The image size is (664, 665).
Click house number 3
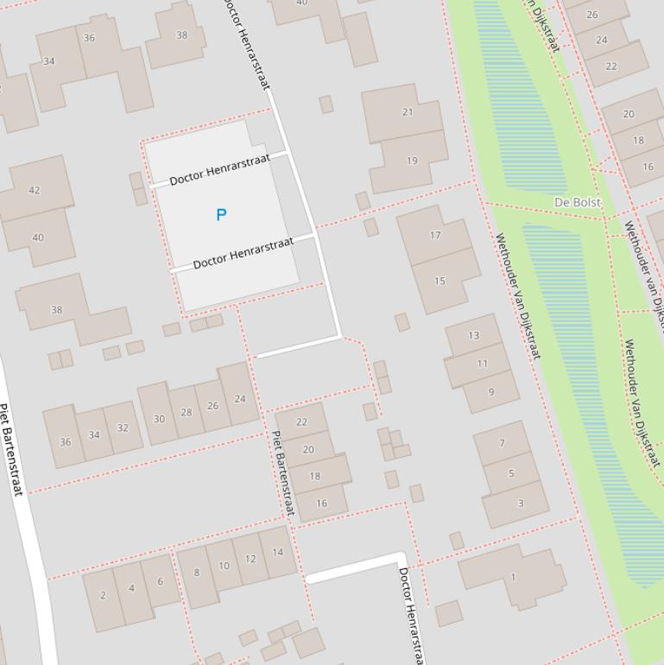coord(520,503)
